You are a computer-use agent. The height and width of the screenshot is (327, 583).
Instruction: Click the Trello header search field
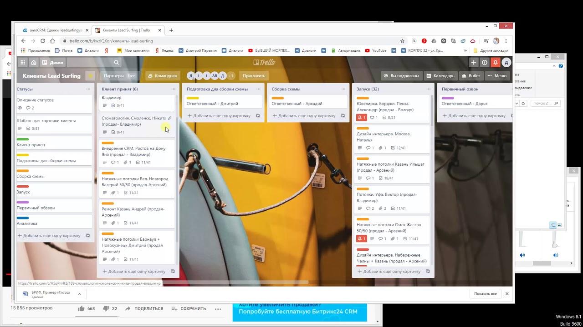pyautogui.click(x=93, y=63)
